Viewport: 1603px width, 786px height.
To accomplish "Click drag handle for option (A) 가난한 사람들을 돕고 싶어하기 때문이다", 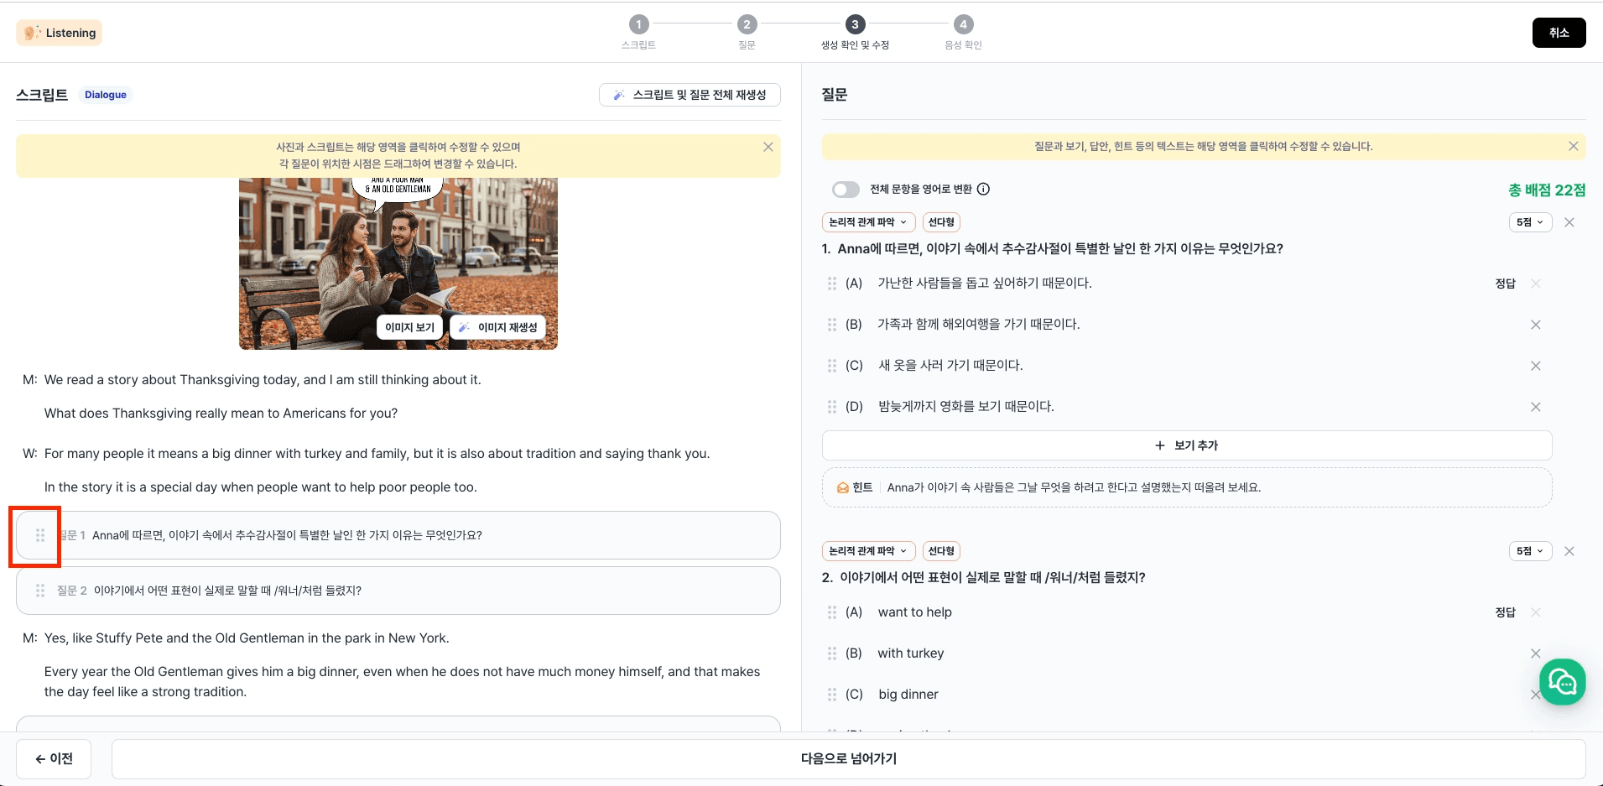I will point(832,284).
